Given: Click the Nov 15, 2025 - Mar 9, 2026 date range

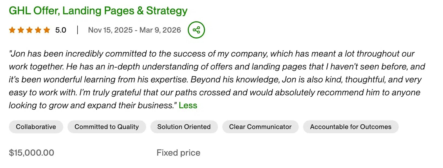Looking at the screenshot, I should 134,30.
